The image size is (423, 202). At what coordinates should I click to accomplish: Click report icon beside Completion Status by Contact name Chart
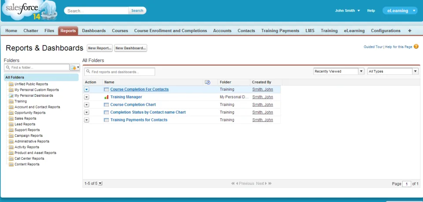106,112
